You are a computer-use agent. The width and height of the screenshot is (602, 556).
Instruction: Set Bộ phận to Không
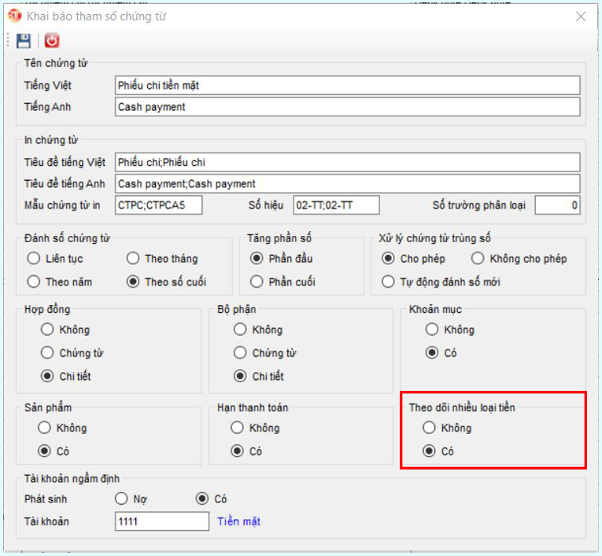pyautogui.click(x=240, y=330)
